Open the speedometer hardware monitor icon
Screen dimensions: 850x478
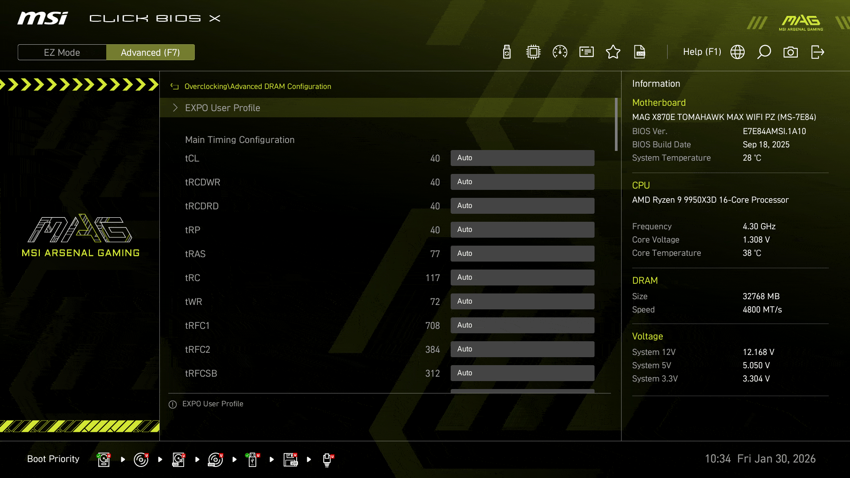[x=560, y=52]
